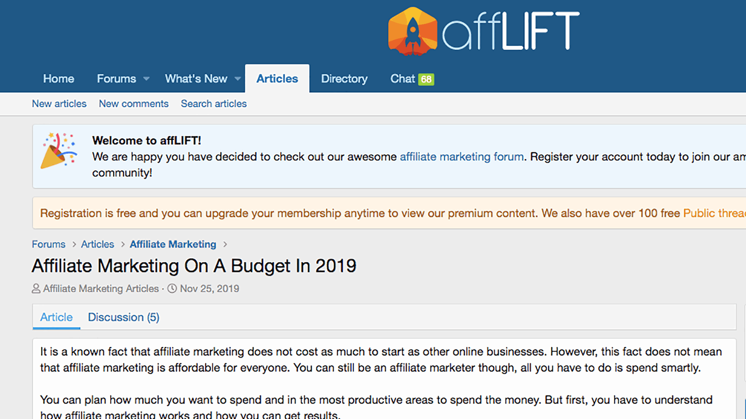Viewport: 746px width, 419px height.
Task: Click the Affiliate Marketing Articles author link
Action: [x=101, y=289]
